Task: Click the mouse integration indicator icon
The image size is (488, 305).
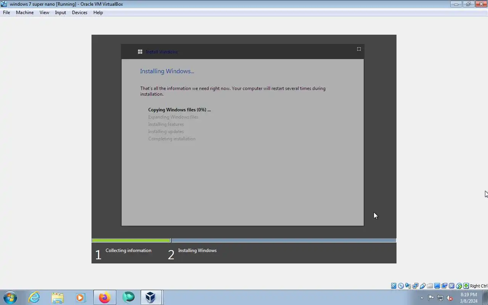Action: pyautogui.click(x=459, y=286)
